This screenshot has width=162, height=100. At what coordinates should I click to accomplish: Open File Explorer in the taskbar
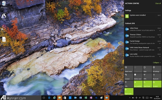pyautogui.click(x=60, y=97)
